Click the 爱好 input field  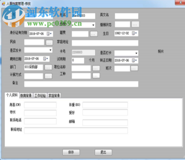[x=105, y=112]
